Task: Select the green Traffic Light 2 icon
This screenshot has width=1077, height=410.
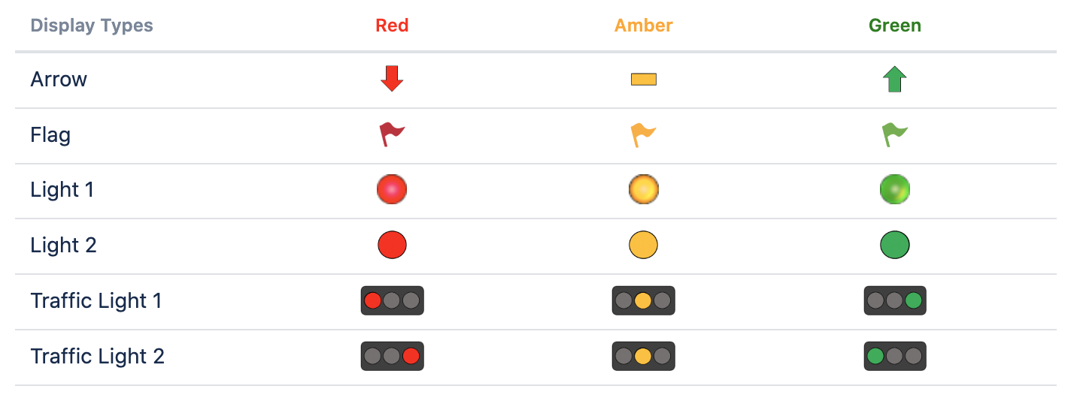Action: (x=894, y=356)
